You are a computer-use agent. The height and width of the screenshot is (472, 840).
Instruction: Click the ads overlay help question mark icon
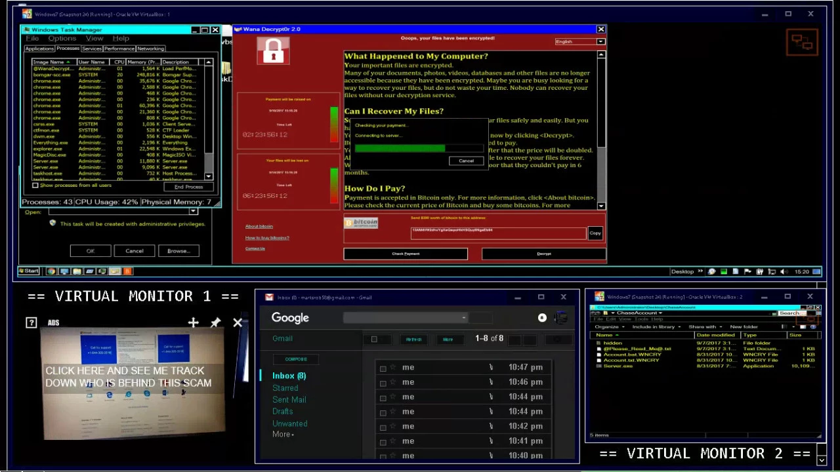(x=31, y=323)
